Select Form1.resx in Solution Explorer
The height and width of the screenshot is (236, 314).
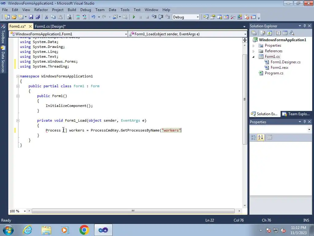click(x=279, y=68)
